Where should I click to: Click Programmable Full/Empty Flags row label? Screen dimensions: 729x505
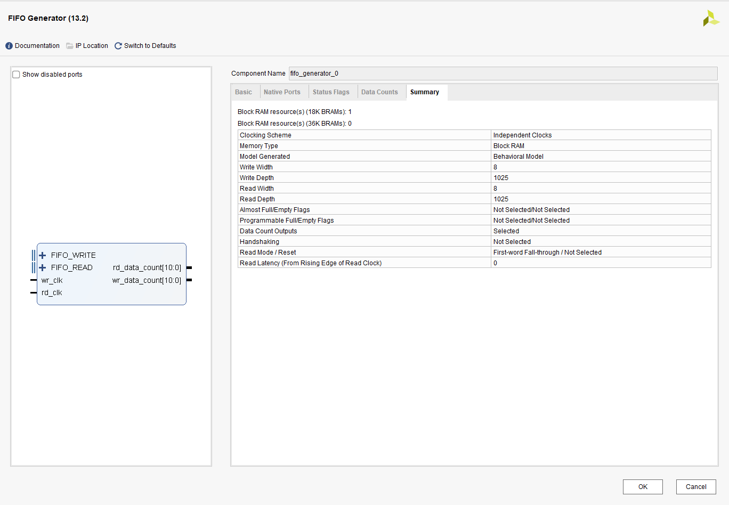pos(287,221)
